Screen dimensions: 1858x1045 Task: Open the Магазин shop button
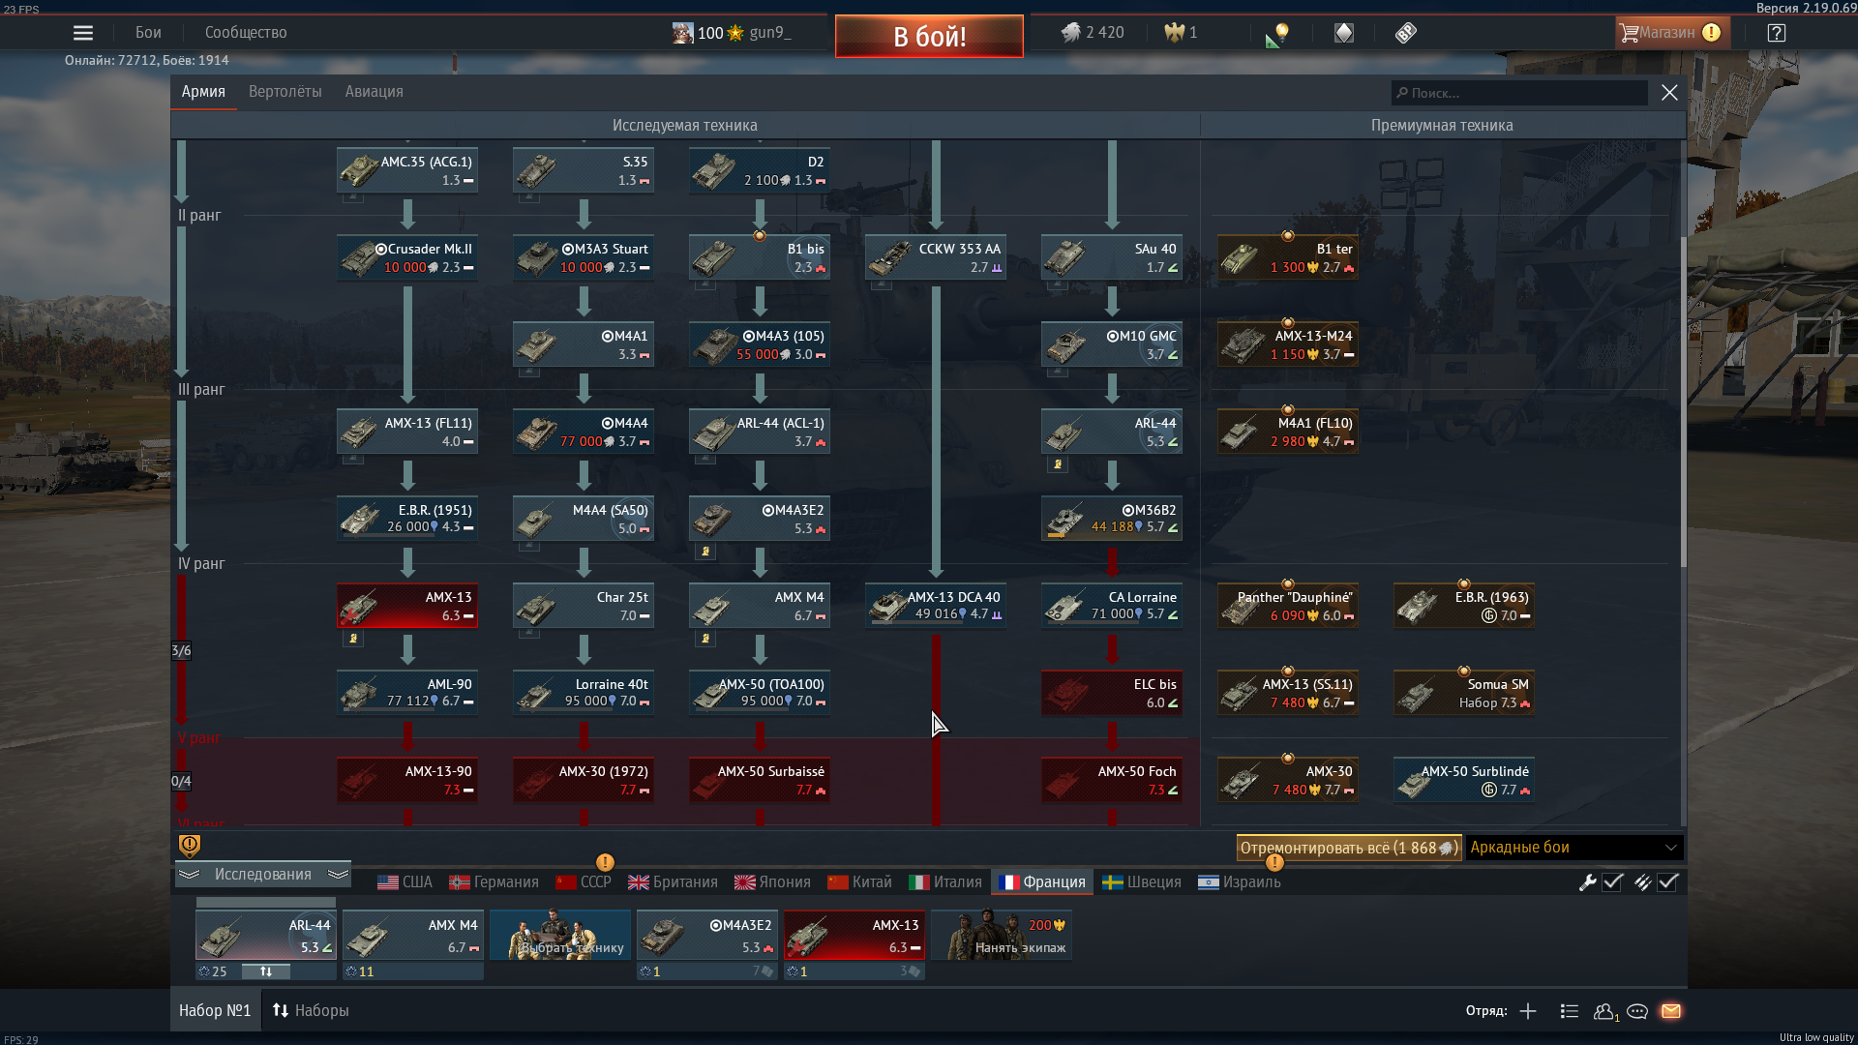coord(1671,33)
